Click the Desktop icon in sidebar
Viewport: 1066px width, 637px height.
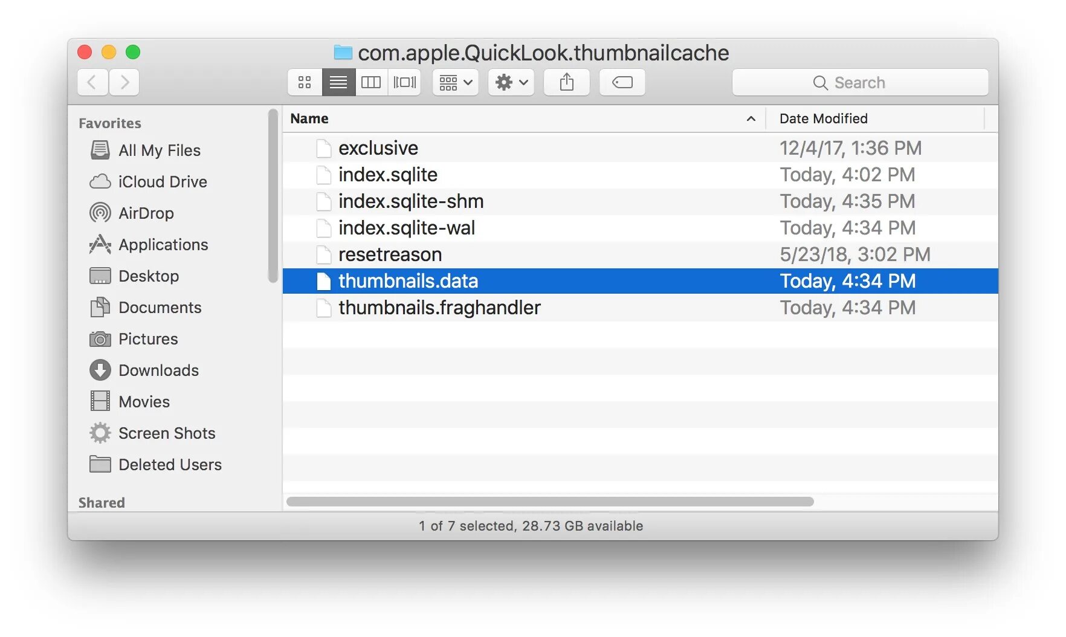point(100,276)
